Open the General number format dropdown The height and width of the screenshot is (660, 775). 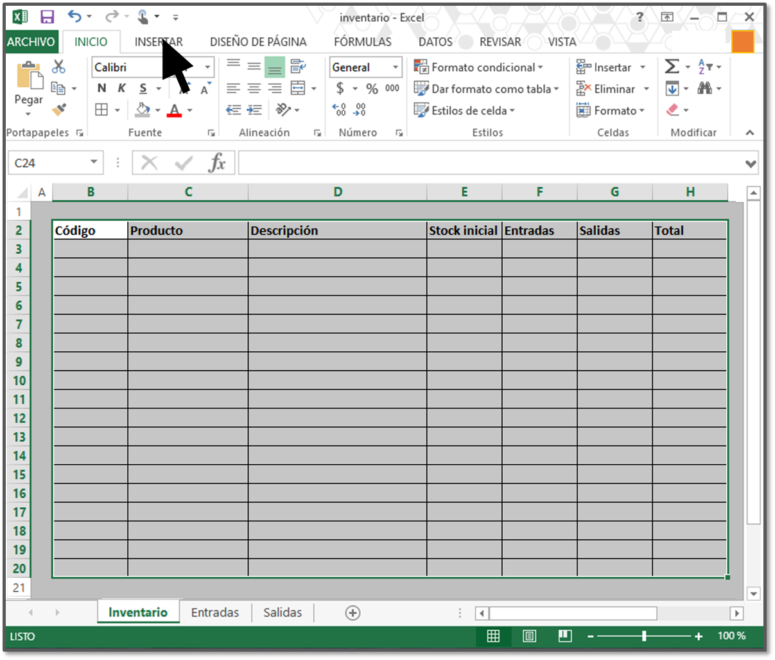[x=395, y=67]
